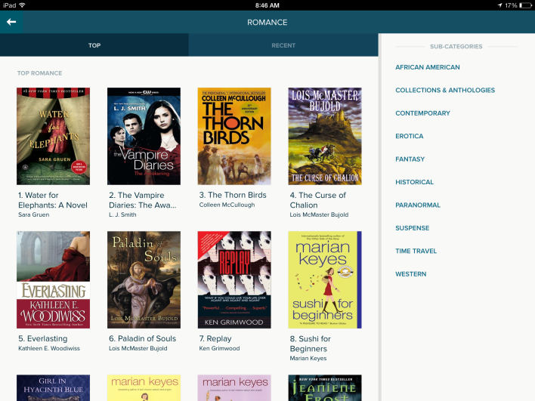Viewport: 535px width, 401px height.
Task: Switch to the Top tab
Action: pyautogui.click(x=94, y=45)
